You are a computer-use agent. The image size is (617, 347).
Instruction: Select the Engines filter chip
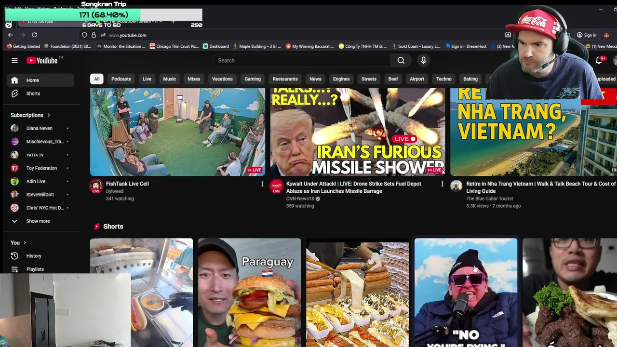pyautogui.click(x=341, y=79)
